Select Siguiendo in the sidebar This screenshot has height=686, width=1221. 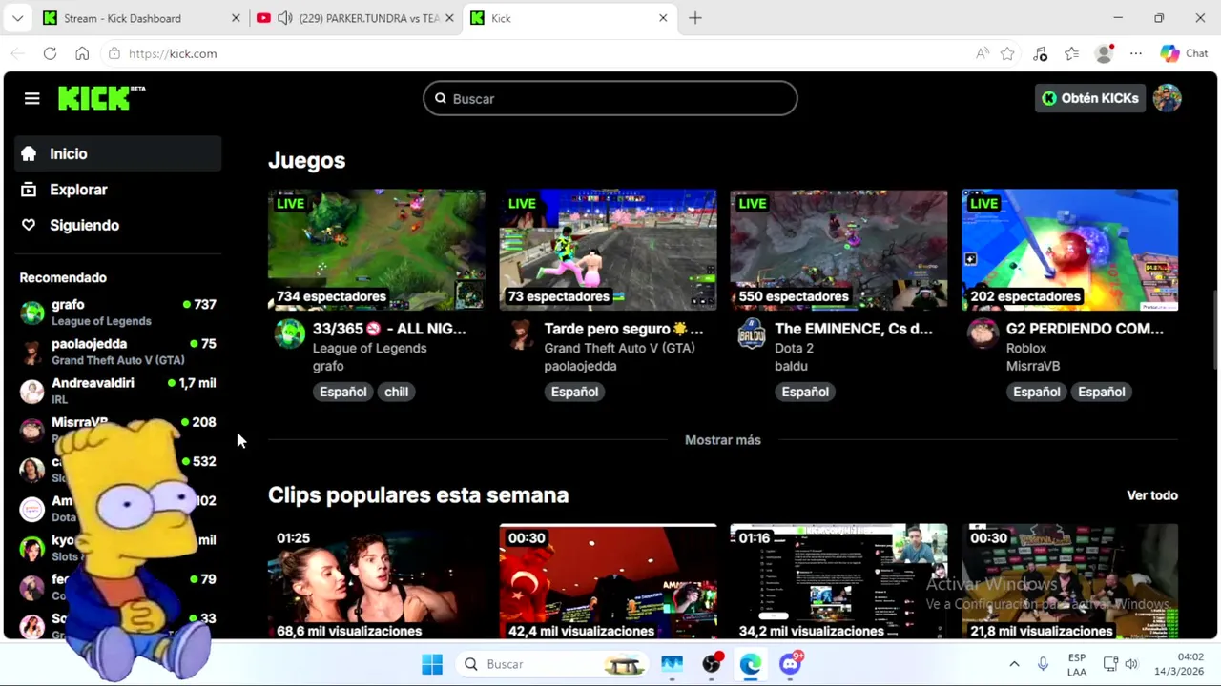tap(118, 225)
